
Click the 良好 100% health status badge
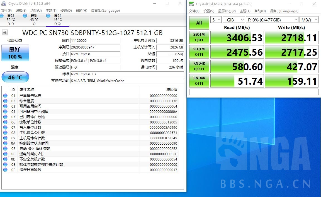pyautogui.click(x=15, y=53)
